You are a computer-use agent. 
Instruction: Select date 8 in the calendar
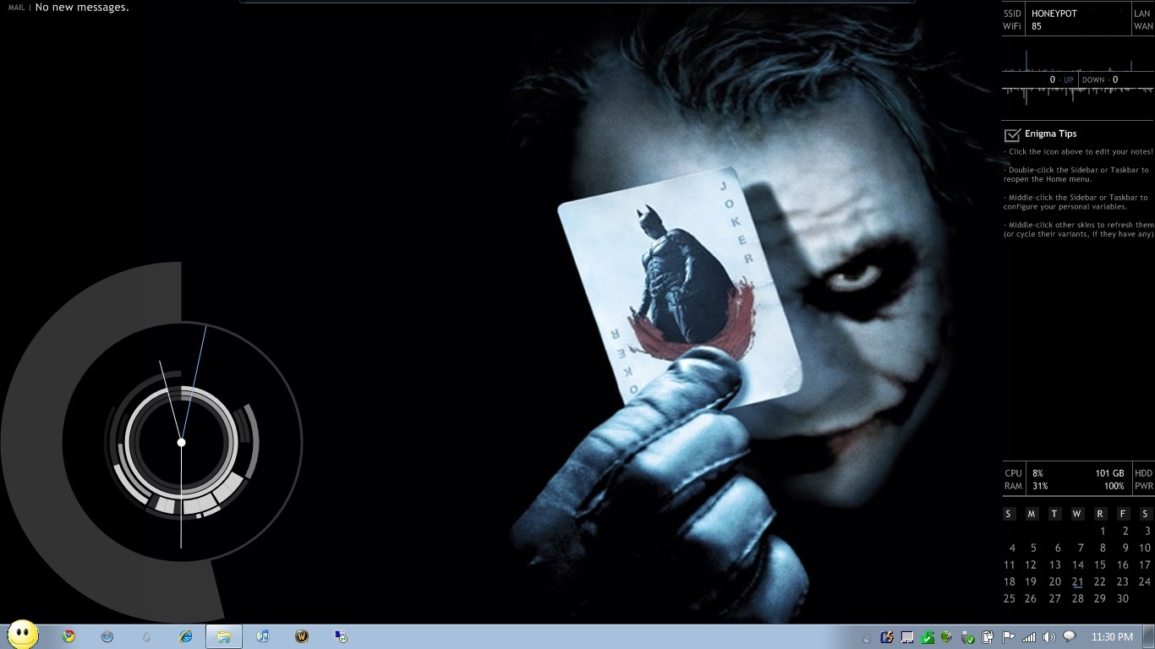pyautogui.click(x=1103, y=548)
